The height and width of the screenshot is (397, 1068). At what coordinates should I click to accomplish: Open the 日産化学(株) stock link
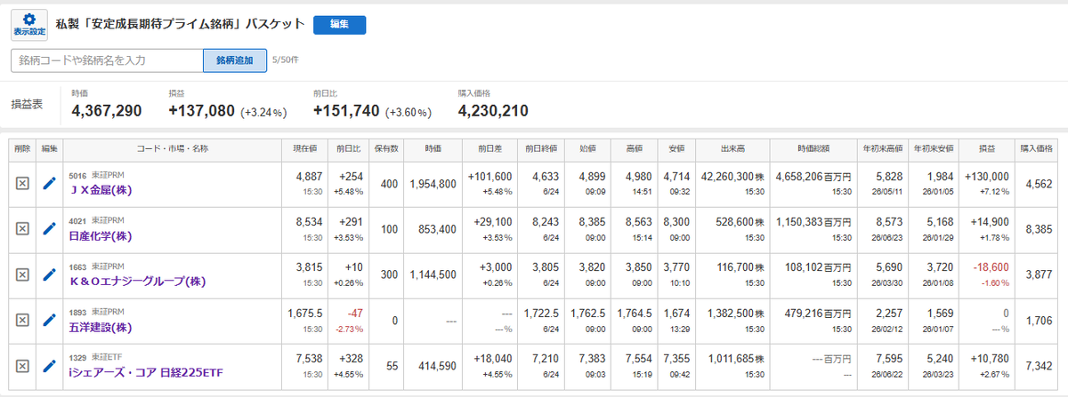101,234
